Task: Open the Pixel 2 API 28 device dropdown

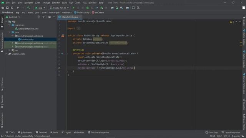Action: pyautogui.click(x=59, y=8)
